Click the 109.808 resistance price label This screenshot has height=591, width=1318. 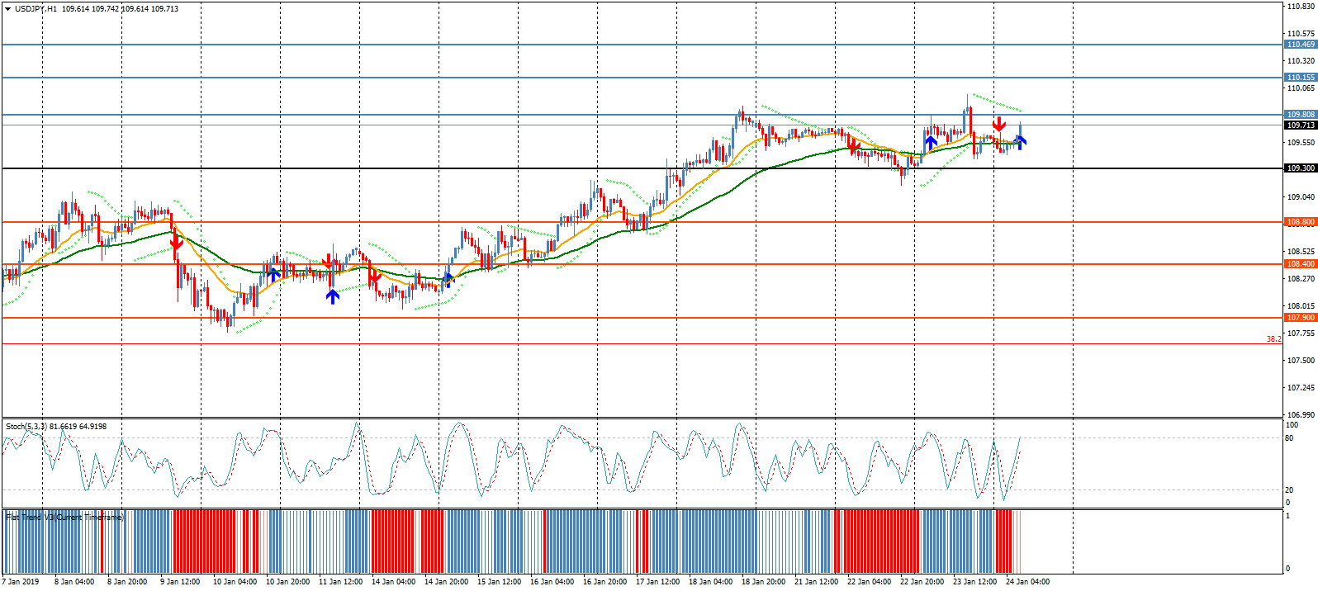click(x=1301, y=115)
